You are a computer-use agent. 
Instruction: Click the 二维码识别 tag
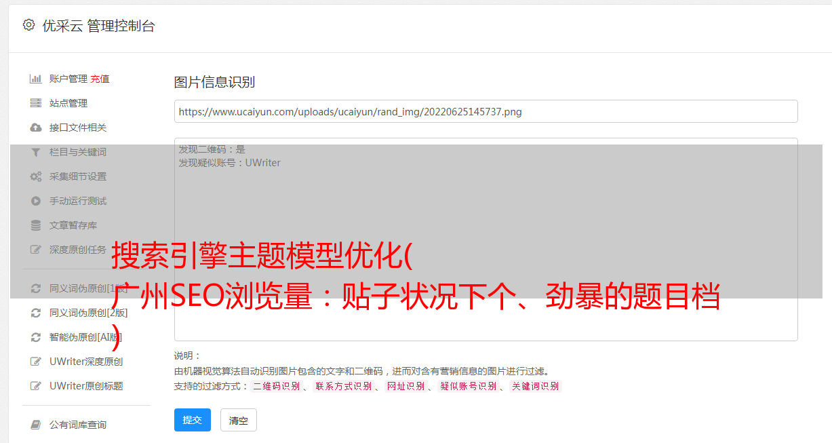277,386
